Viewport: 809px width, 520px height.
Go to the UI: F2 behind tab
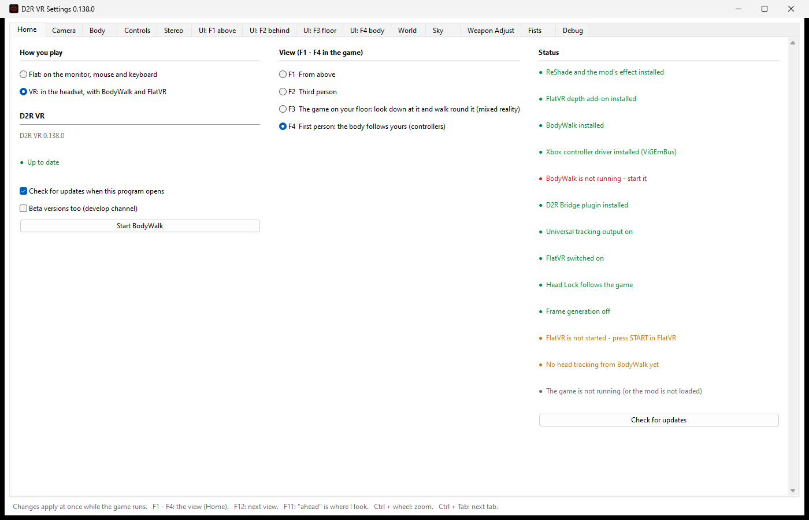(269, 31)
